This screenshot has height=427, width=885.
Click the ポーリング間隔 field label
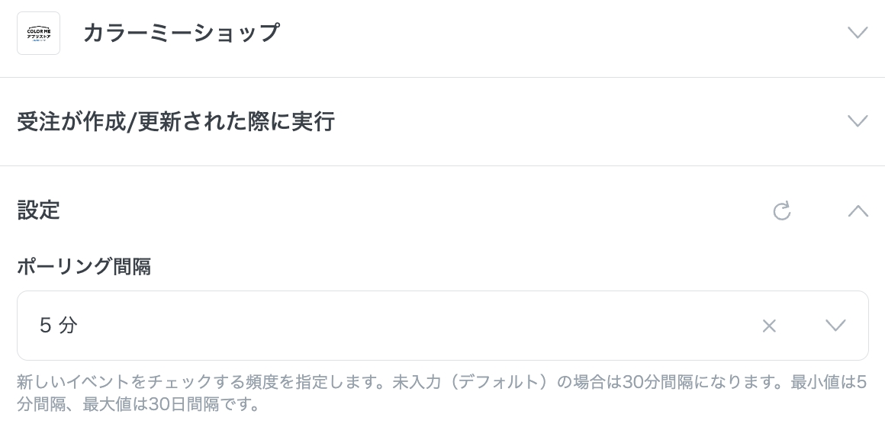point(84,267)
